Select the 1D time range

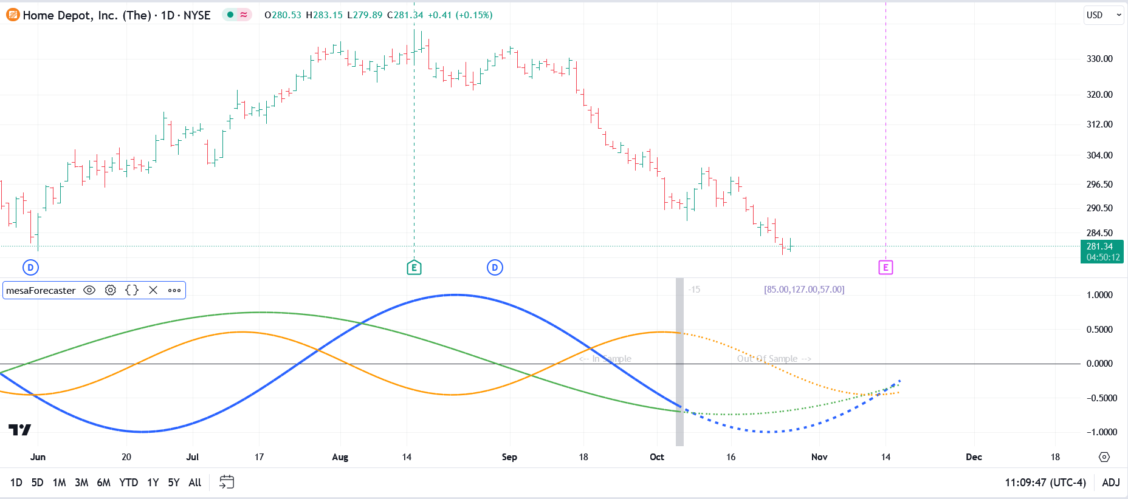[x=16, y=483]
